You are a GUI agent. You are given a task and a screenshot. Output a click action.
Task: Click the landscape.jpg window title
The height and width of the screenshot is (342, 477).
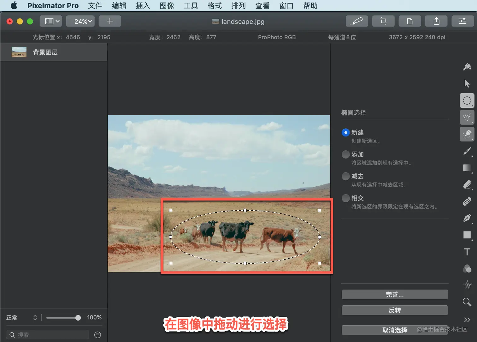point(243,21)
